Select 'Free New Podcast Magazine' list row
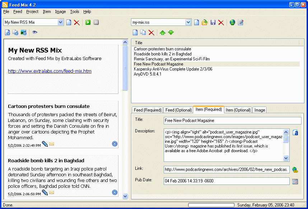This screenshot has width=308, height=209. pyautogui.click(x=216, y=64)
